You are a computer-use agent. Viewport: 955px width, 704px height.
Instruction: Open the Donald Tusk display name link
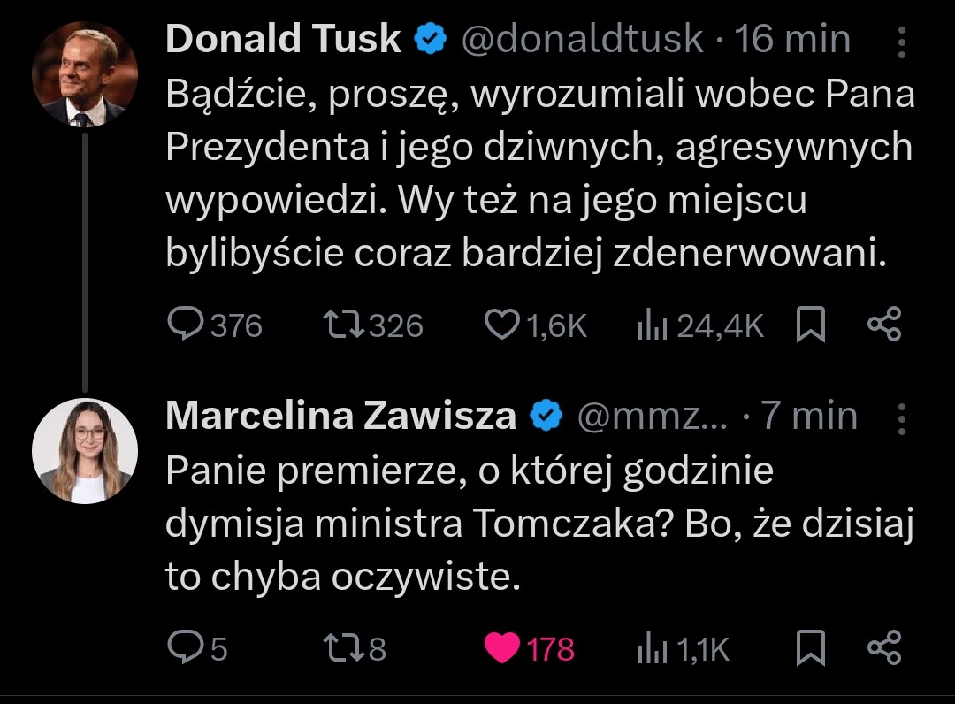point(283,40)
